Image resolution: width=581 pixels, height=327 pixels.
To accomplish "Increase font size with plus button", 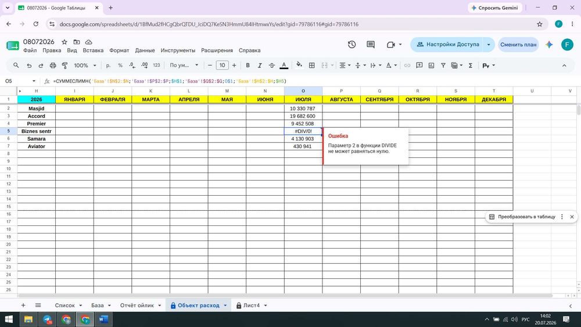I will point(234,65).
